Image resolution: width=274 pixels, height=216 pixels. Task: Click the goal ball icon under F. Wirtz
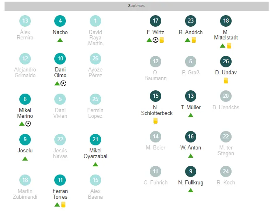[156, 40]
